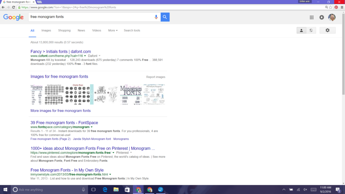This screenshot has width=345, height=194.
Task: Click the Google logo
Action: coord(13,17)
